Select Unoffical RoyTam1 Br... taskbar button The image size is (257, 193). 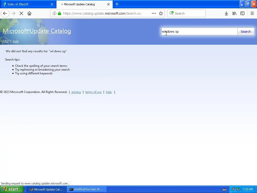(87, 189)
